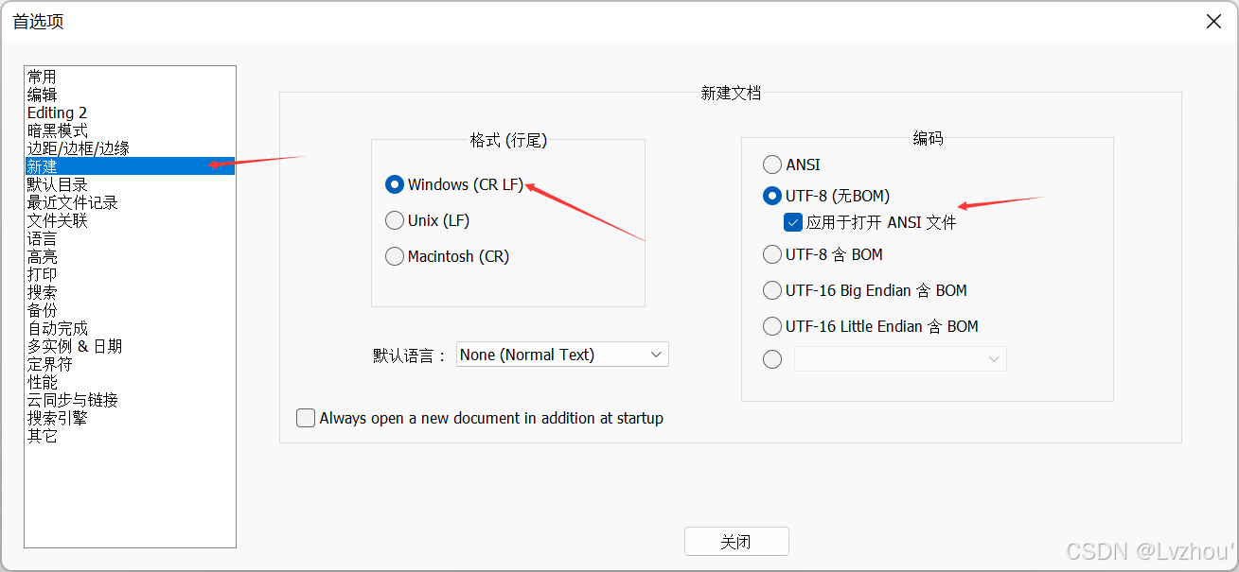
Task: Choose the Editing 2 category
Action: (x=130, y=113)
